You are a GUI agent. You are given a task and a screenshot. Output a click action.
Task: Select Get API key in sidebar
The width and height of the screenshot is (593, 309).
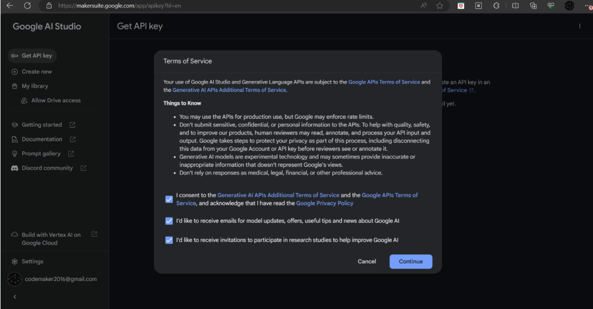[x=32, y=56]
